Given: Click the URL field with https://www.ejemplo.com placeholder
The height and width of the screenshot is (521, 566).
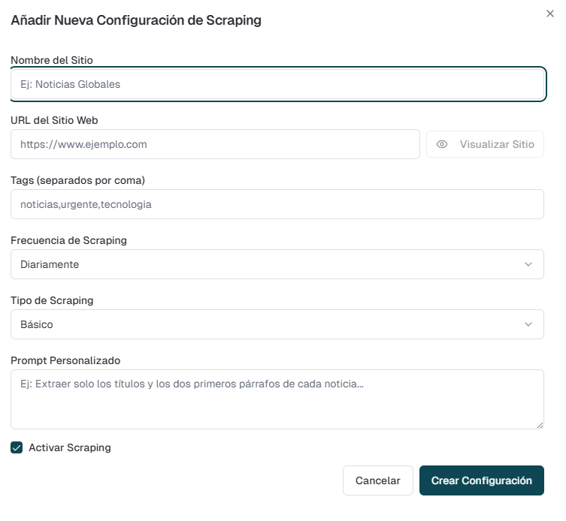Looking at the screenshot, I should pos(215,144).
